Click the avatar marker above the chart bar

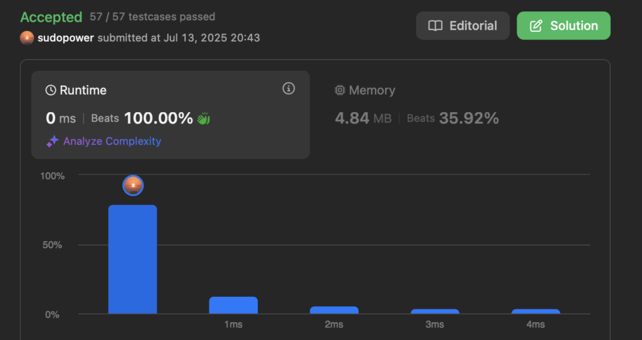tap(133, 185)
